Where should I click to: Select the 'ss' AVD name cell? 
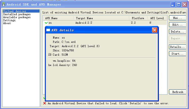pyautogui.click(x=50, y=23)
